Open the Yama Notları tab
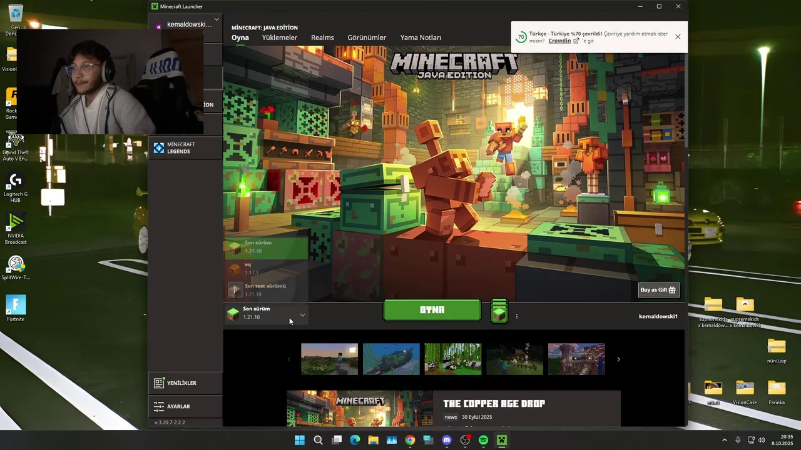Viewport: 801px width, 450px height. pos(421,37)
